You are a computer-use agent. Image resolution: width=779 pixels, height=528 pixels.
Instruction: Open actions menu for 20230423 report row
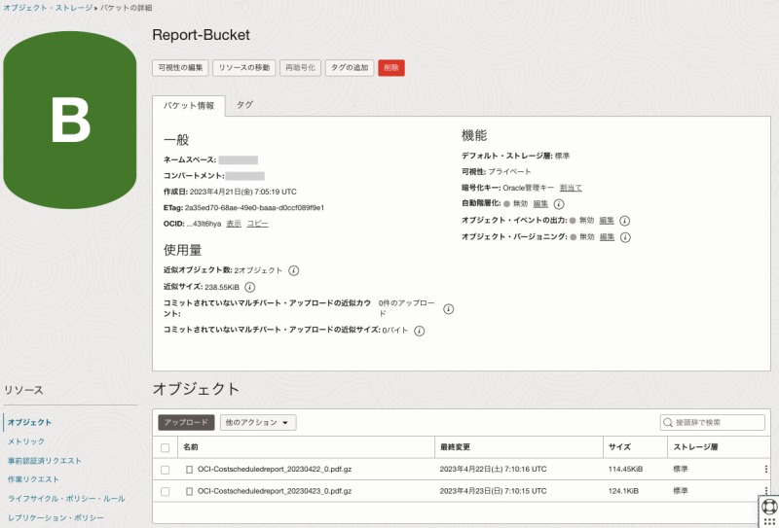click(765, 491)
